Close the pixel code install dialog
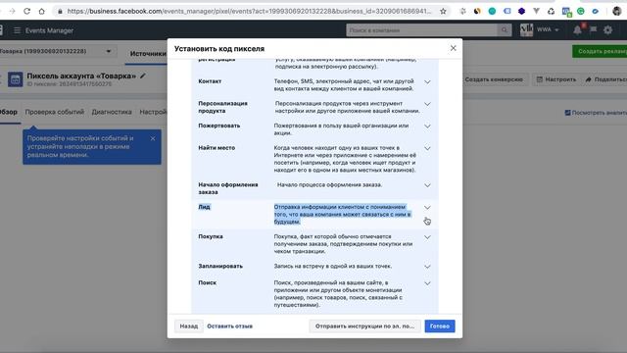Viewport: 627px width, 353px height. coord(453,48)
